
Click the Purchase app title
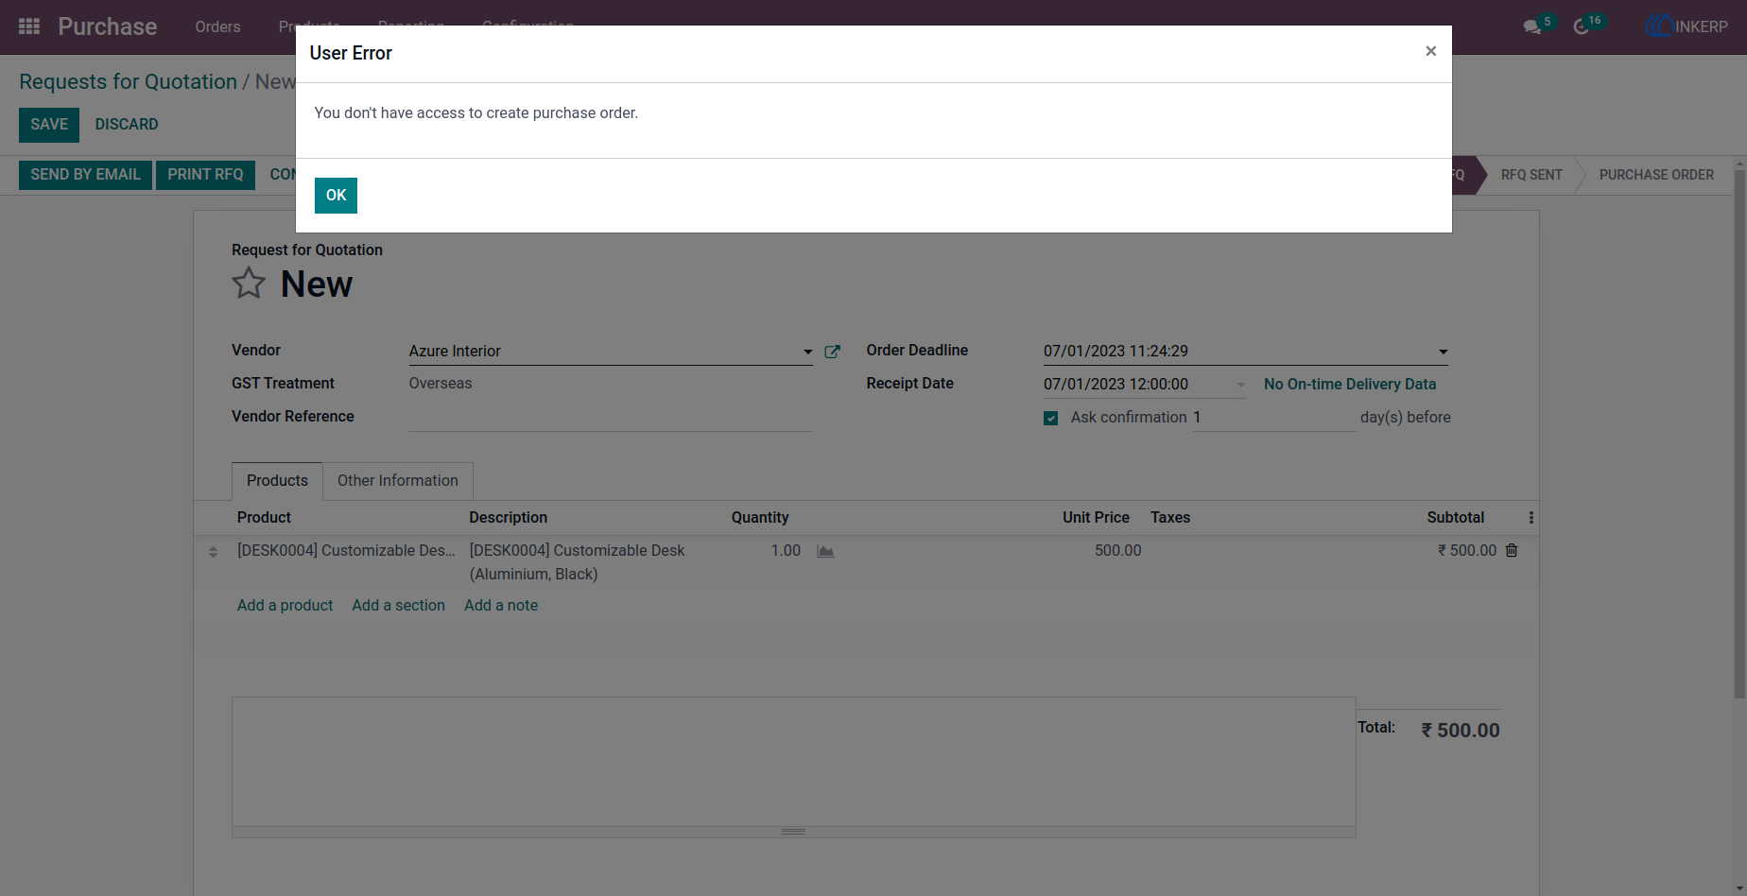click(x=108, y=26)
